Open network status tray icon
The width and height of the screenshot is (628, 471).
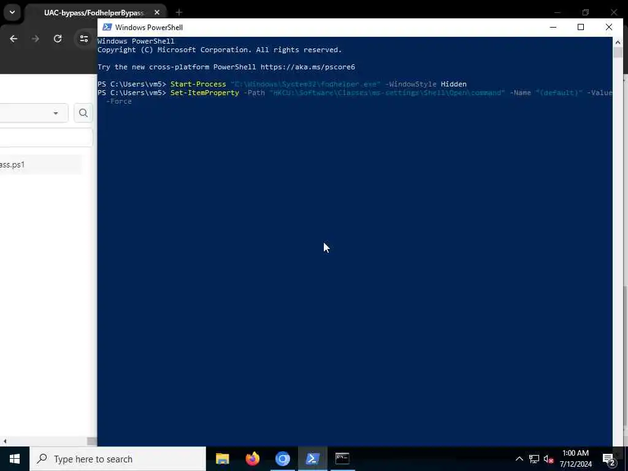[x=534, y=459]
